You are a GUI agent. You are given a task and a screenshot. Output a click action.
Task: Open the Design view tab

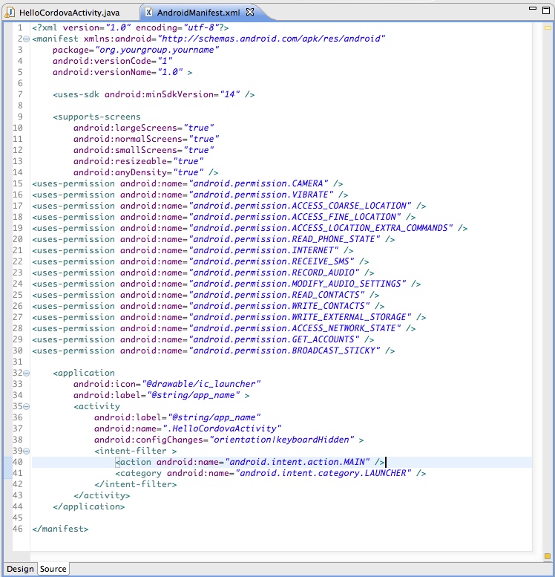coord(20,569)
